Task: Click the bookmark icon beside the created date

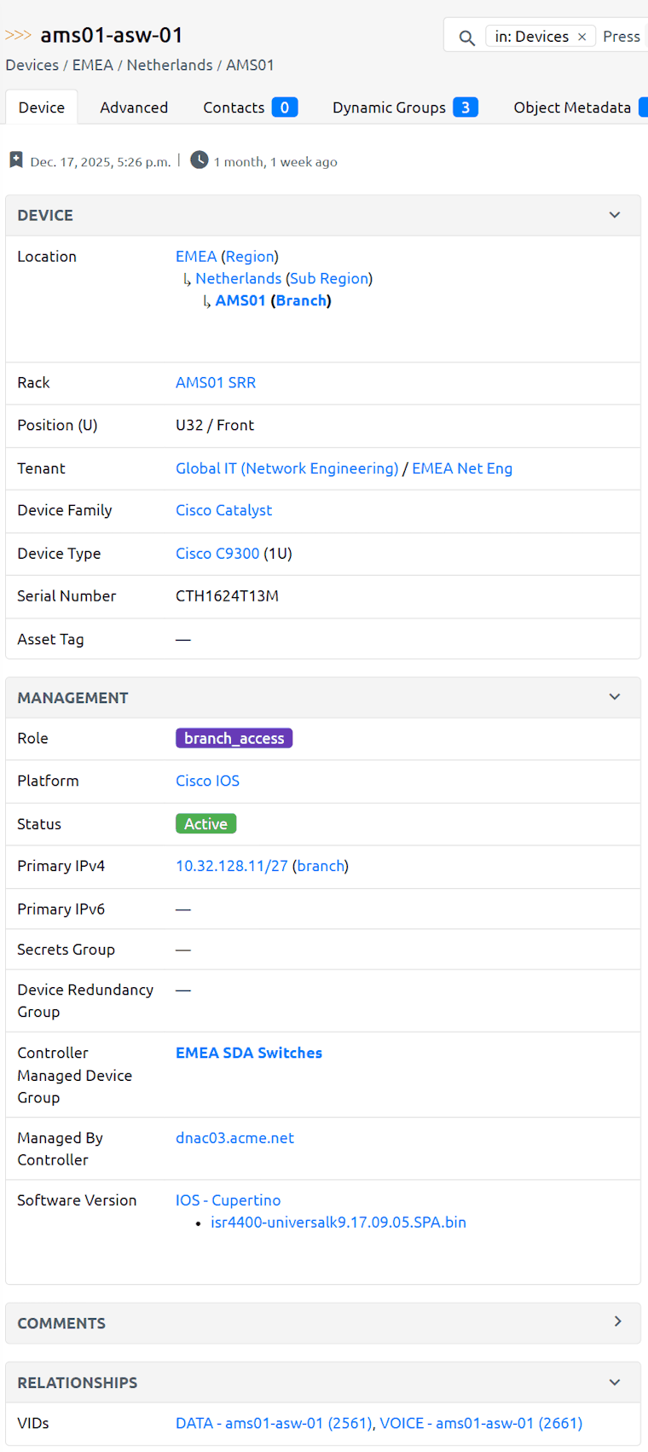Action: pyautogui.click(x=16, y=160)
